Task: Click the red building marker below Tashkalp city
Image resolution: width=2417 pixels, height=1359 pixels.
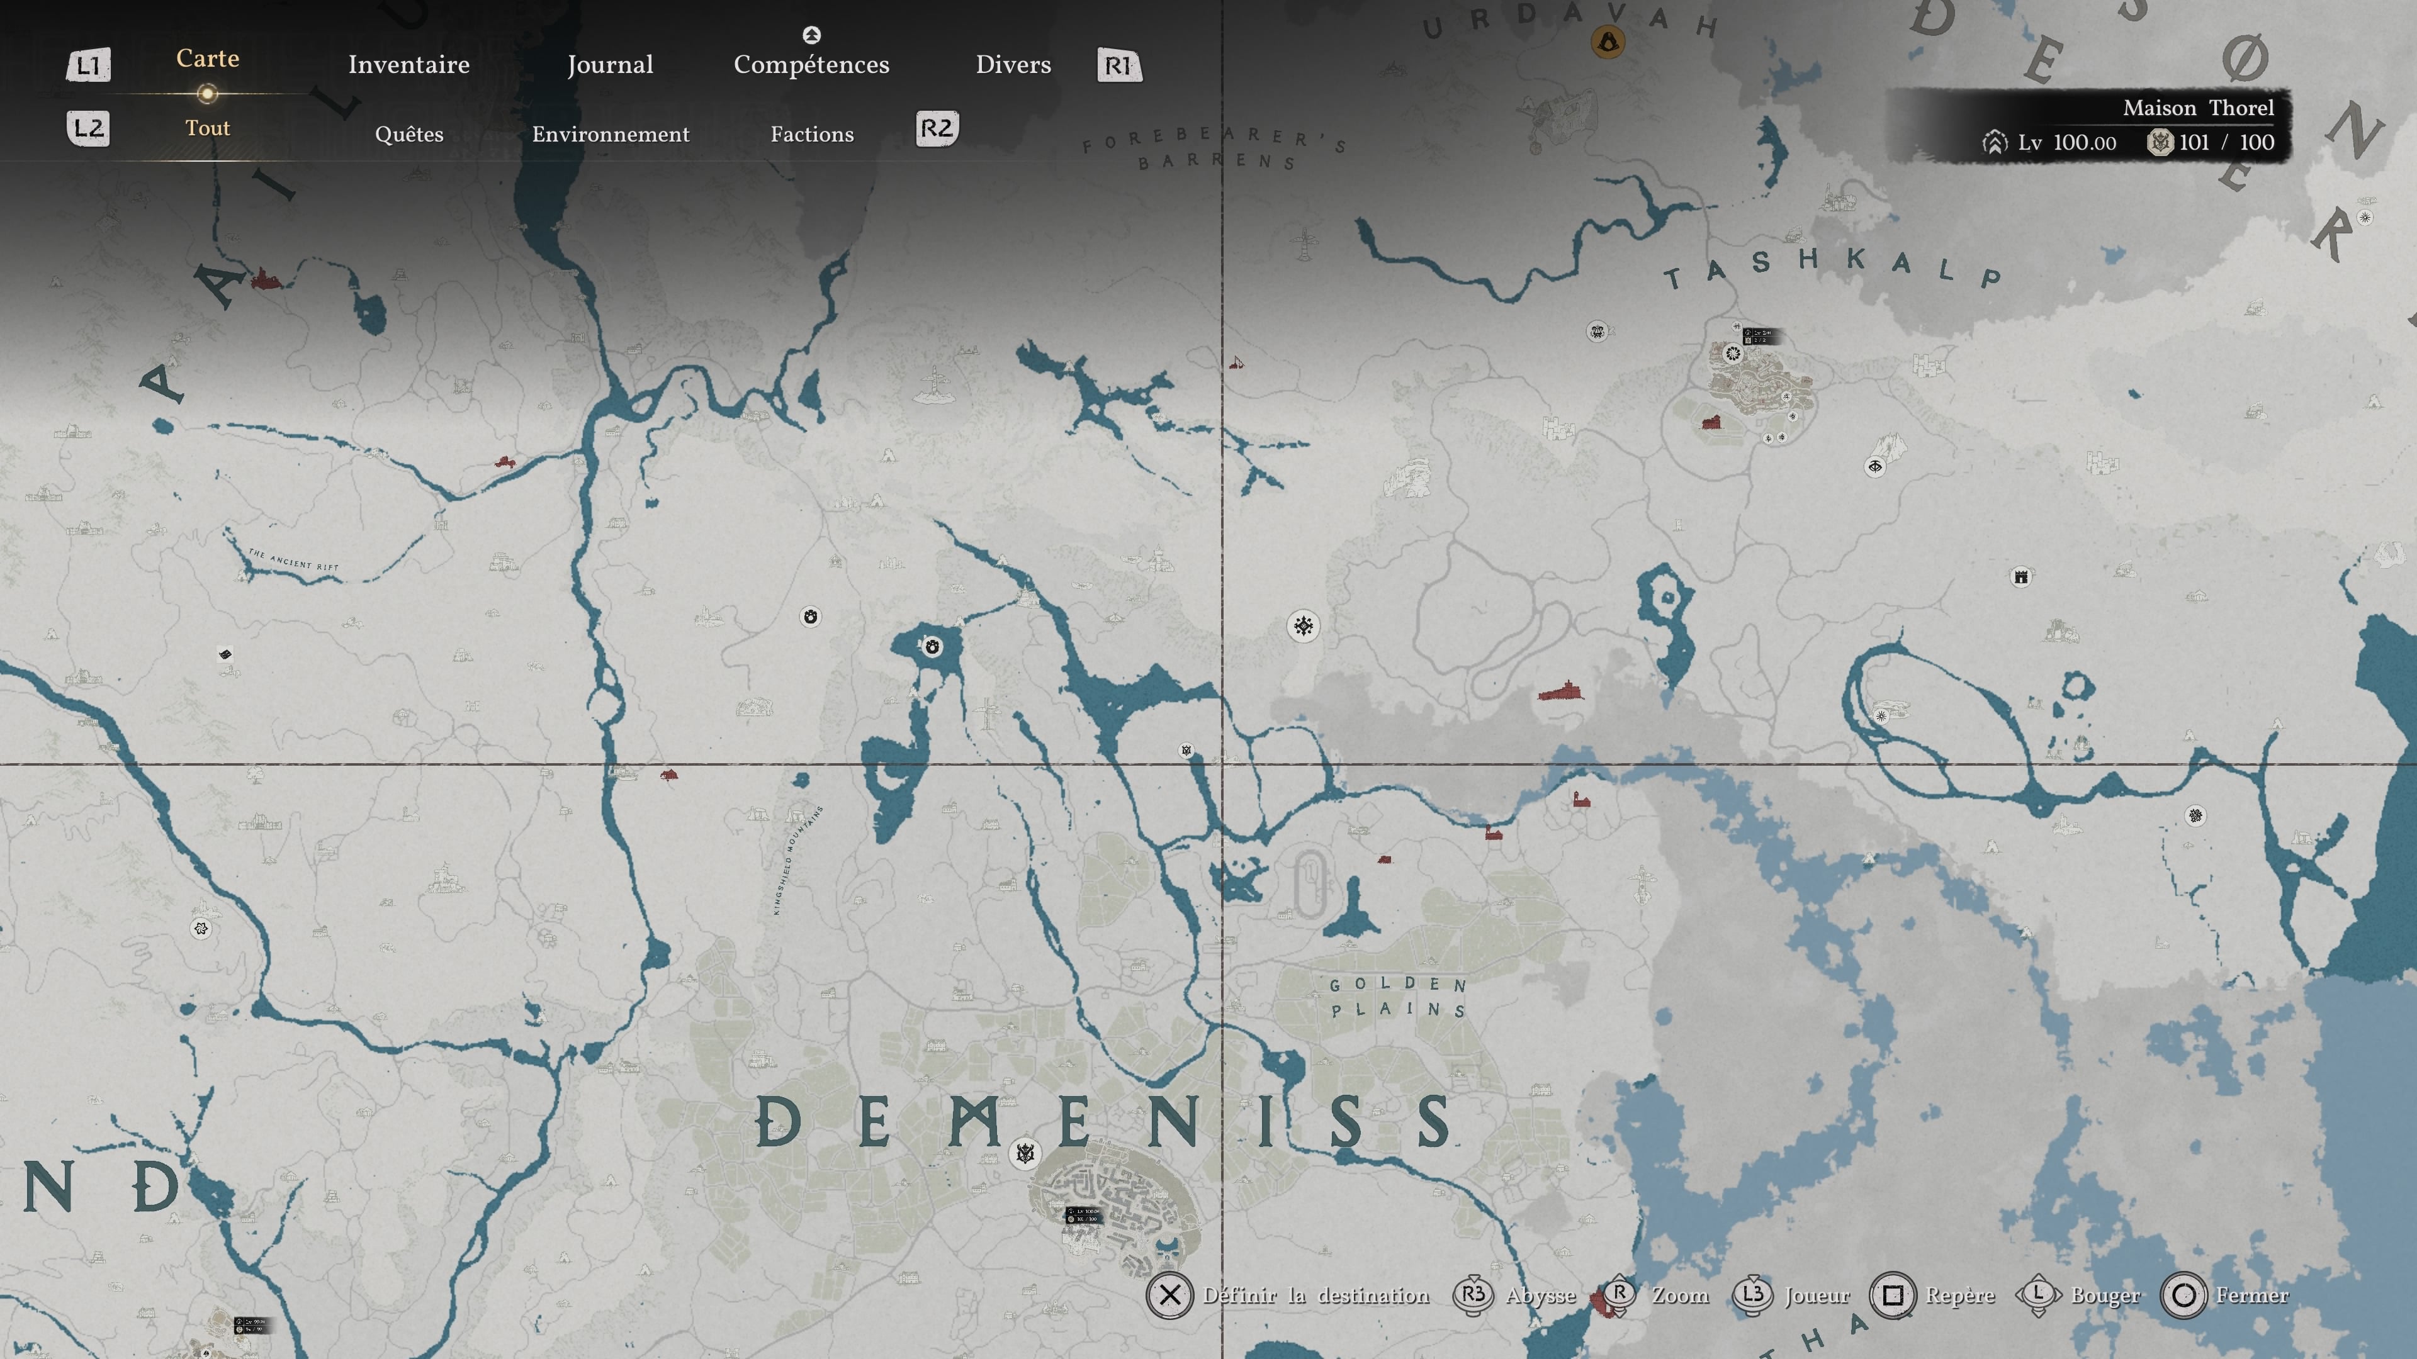Action: (x=1711, y=422)
